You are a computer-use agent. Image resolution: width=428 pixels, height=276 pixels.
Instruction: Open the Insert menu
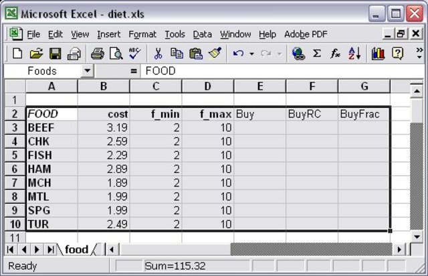(108, 34)
